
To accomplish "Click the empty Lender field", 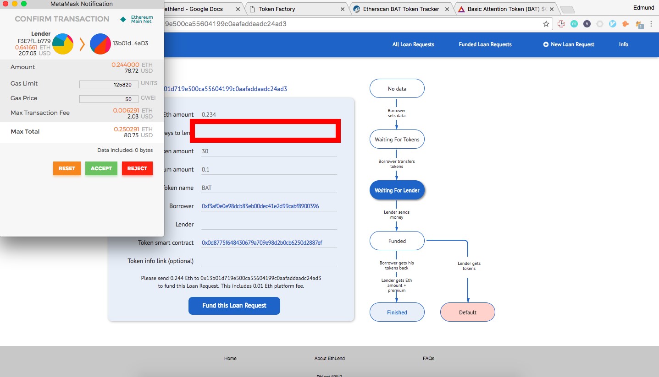I will (x=269, y=224).
